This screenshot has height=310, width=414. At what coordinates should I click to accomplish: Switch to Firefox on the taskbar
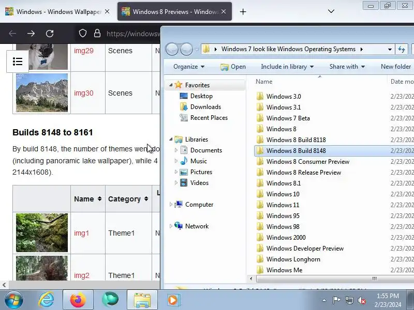click(78, 300)
